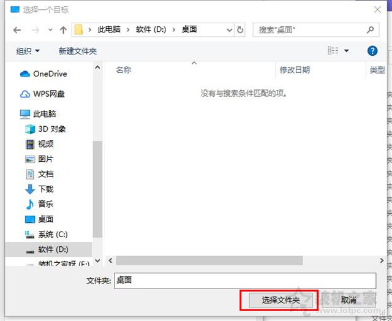Click the 文件夹 name input field
392x321 pixels.
point(244,280)
